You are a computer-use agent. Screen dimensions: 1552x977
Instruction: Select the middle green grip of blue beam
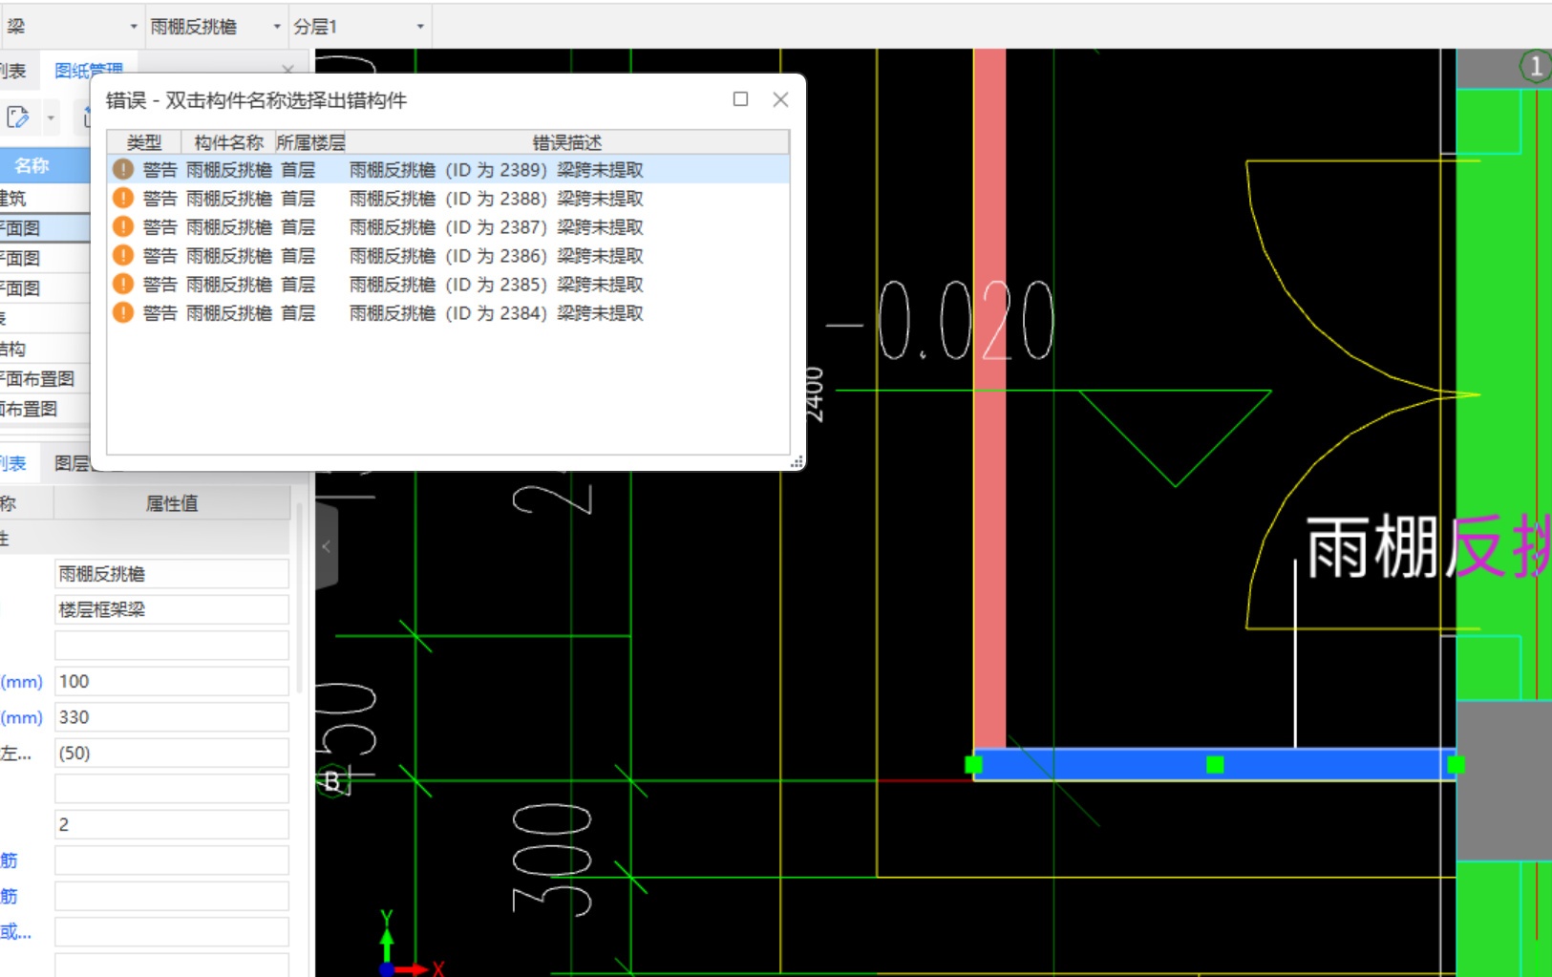pos(1215,764)
